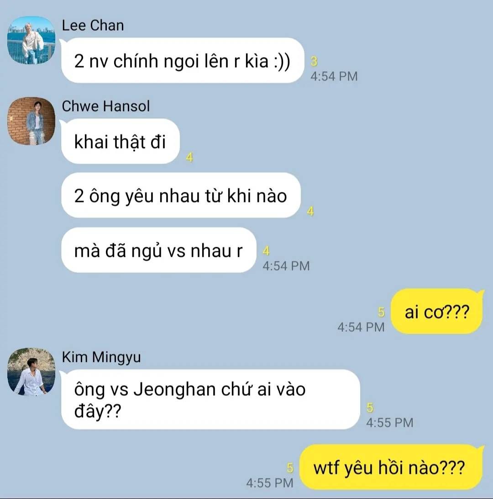This screenshot has width=493, height=499.
Task: Tap the Lee Chan sender name
Action: [93, 26]
